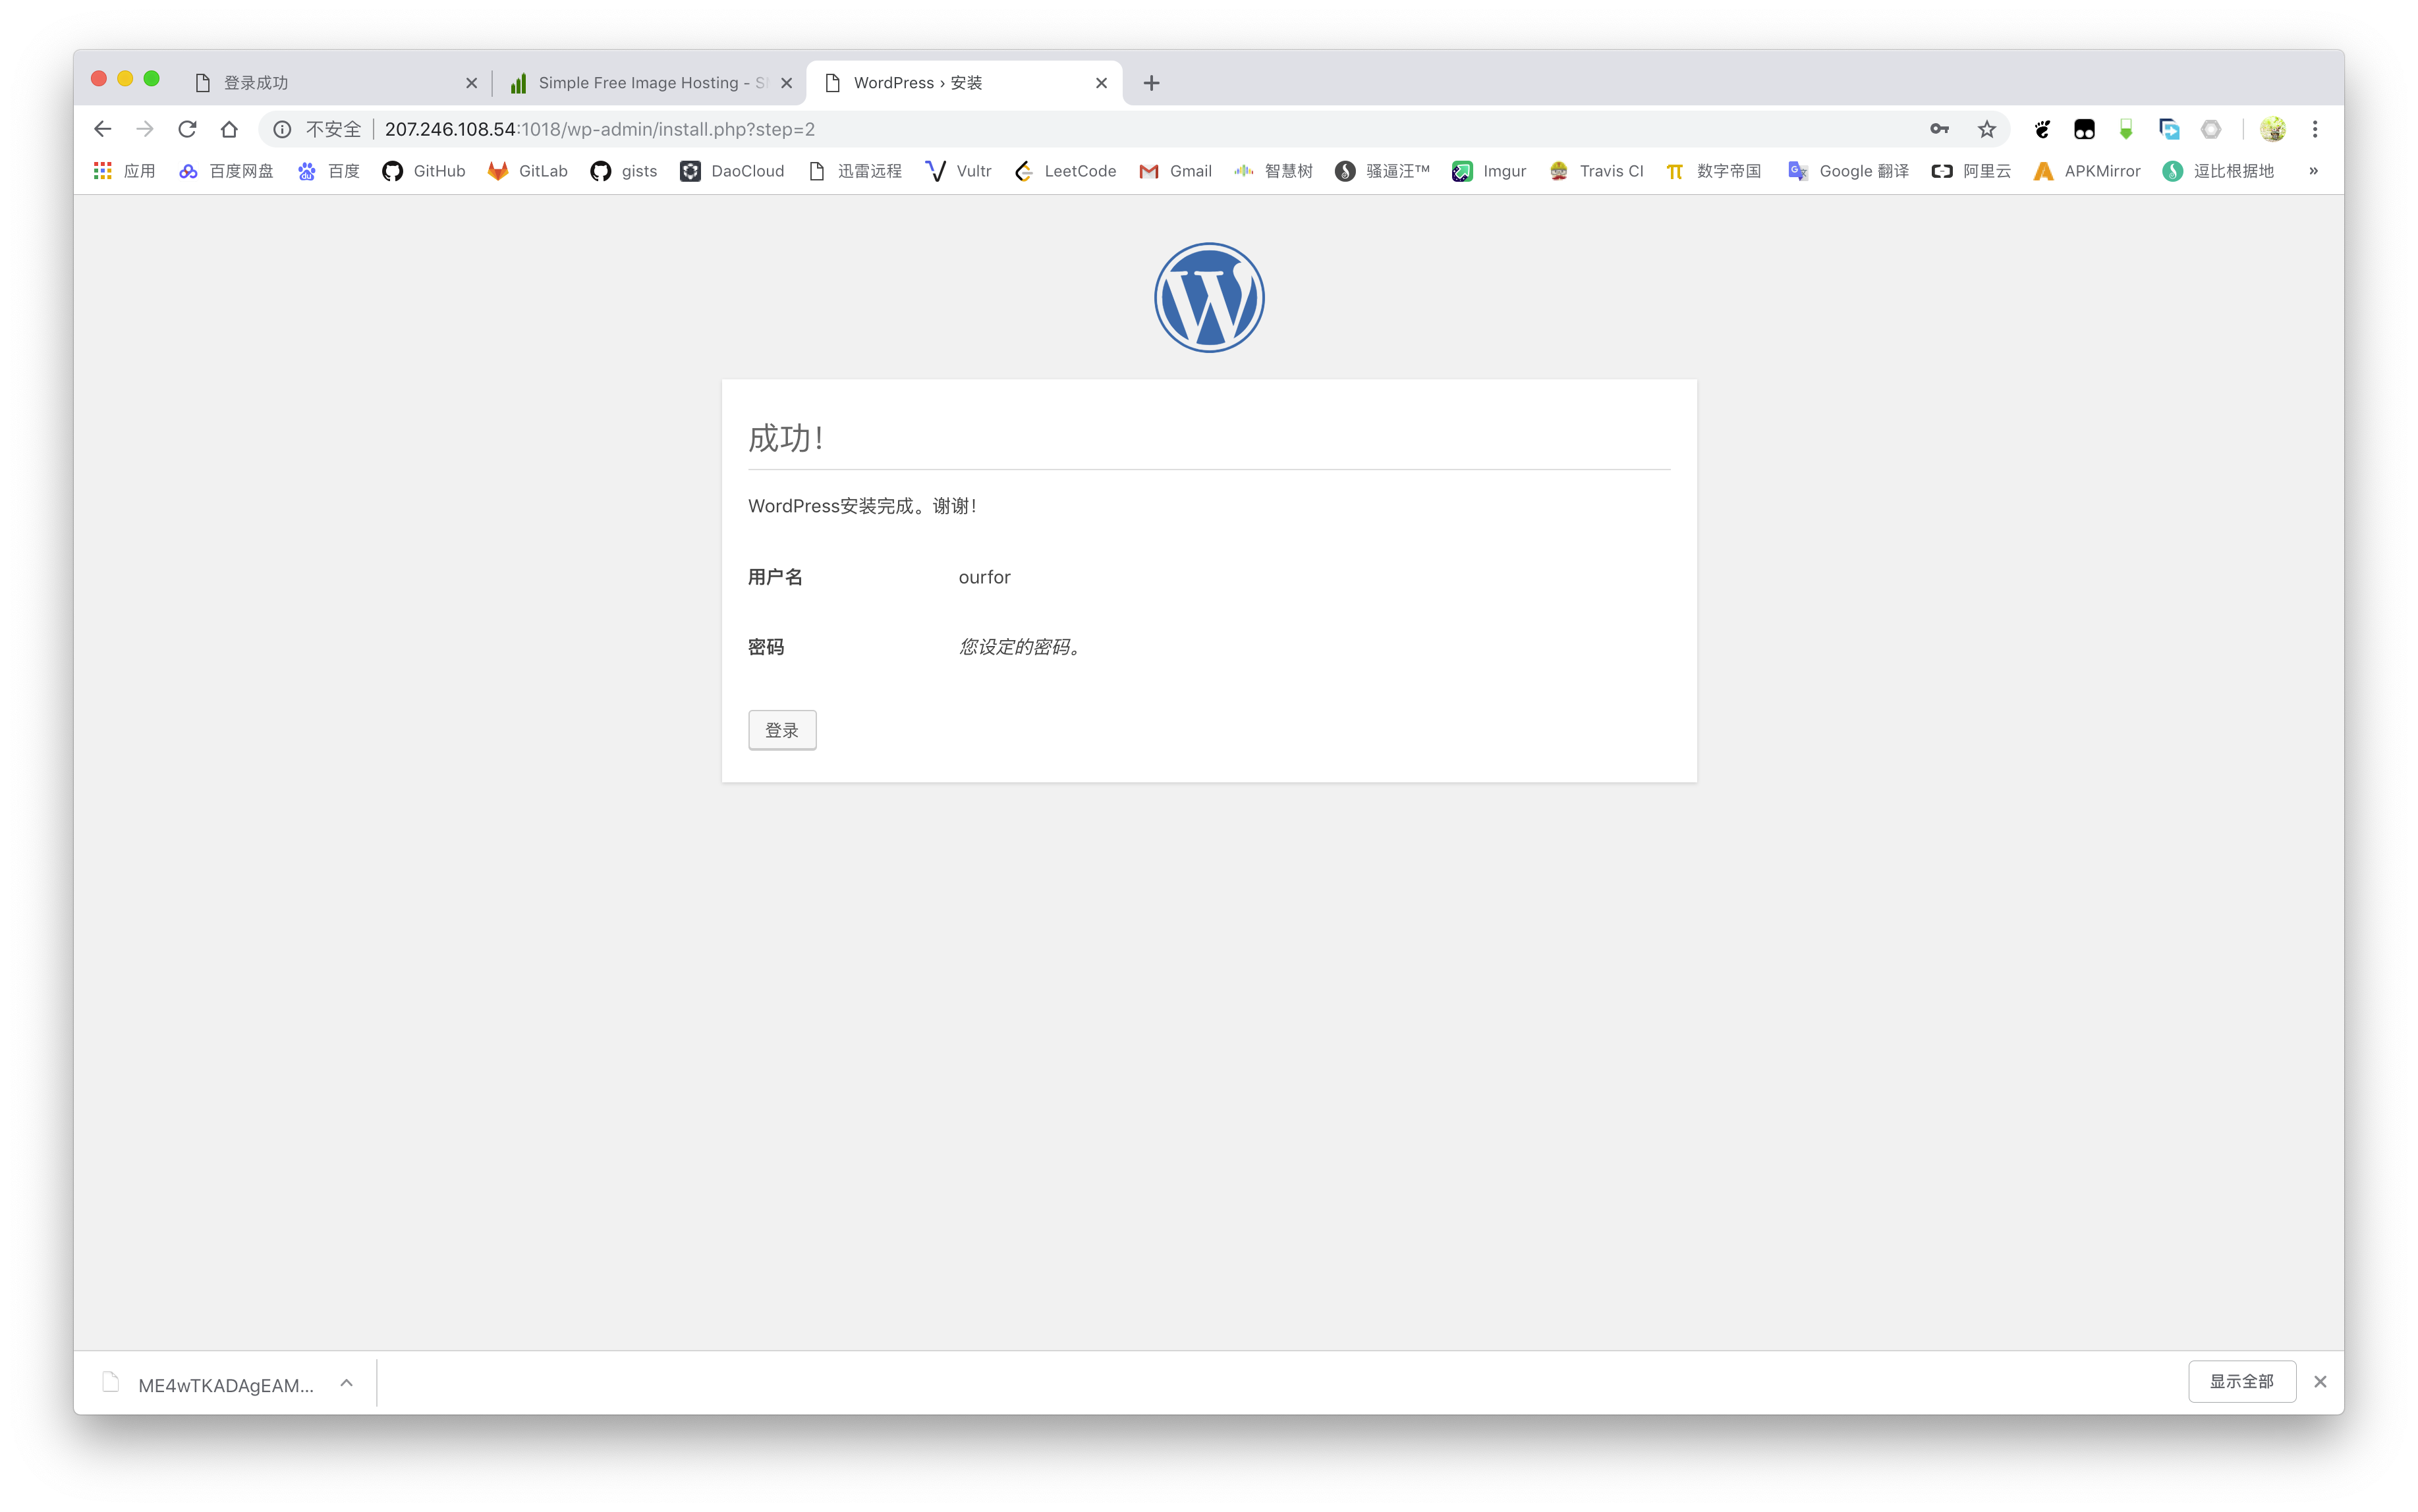Click the 成功! heading
The image size is (2418, 1512).
785,438
